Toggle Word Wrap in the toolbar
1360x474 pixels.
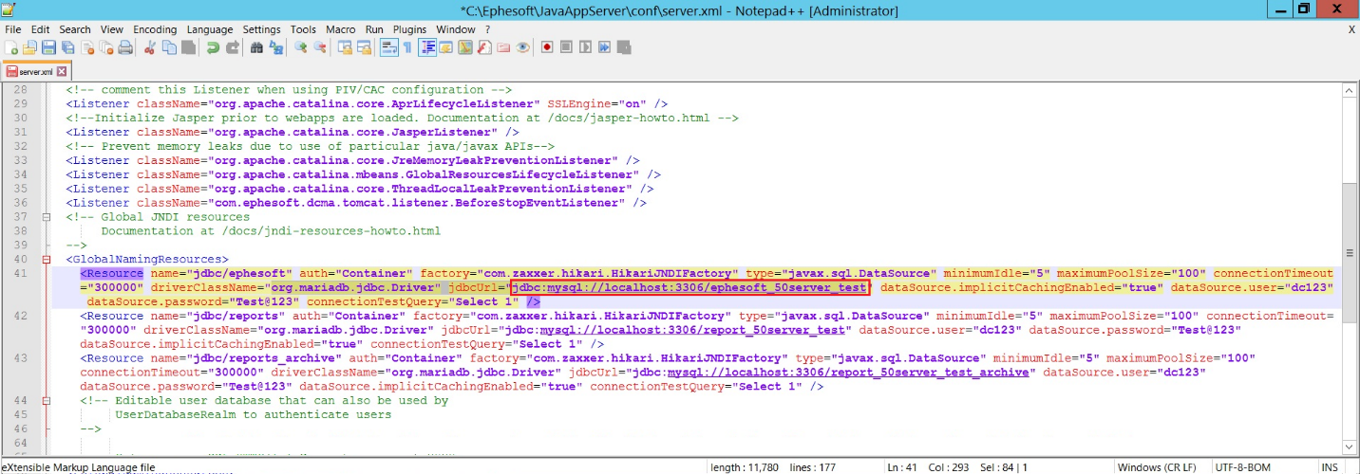pos(388,47)
